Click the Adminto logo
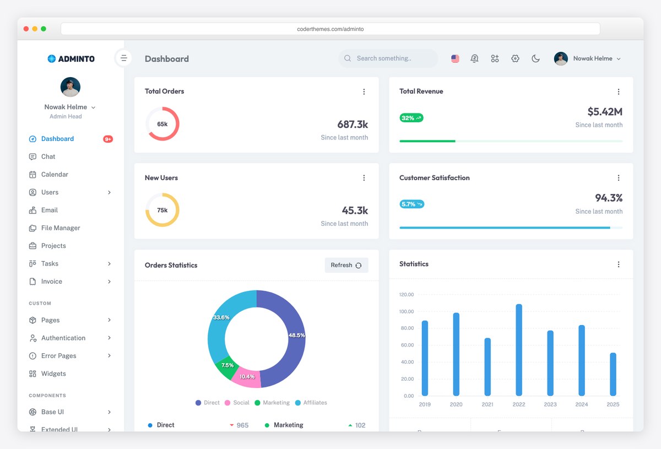The image size is (661, 449). tap(71, 58)
